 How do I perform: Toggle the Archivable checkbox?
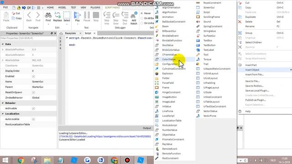coord(33,108)
